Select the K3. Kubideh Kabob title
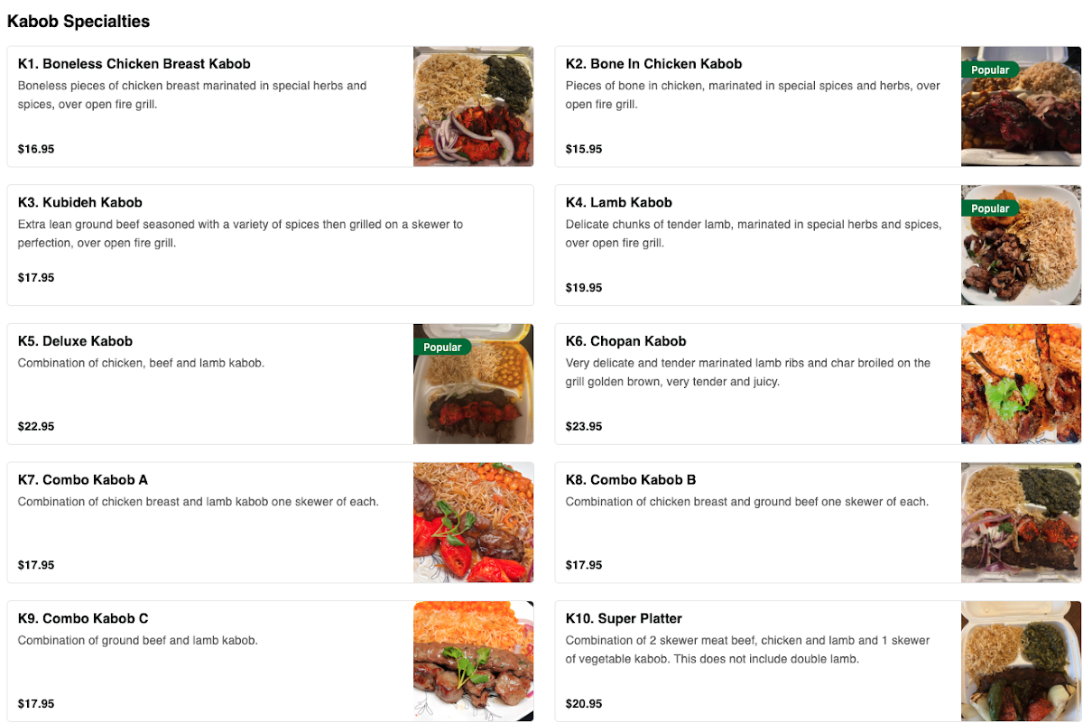 pyautogui.click(x=80, y=202)
